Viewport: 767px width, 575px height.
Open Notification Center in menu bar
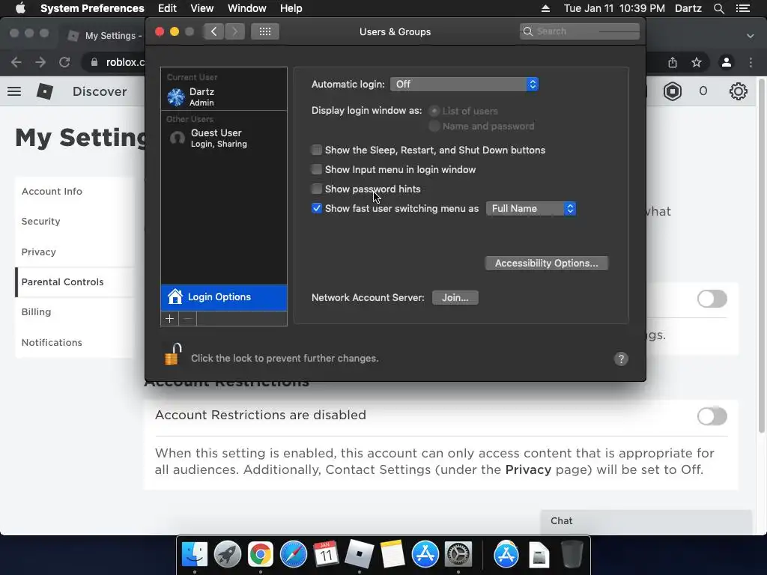742,8
